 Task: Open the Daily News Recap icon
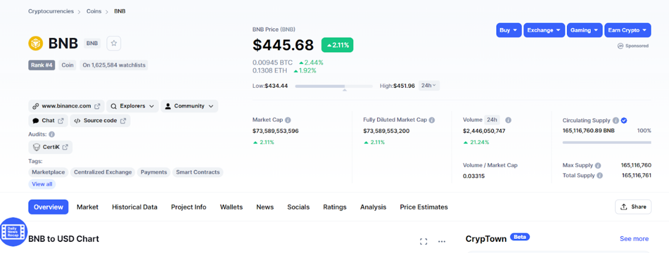[x=13, y=232]
